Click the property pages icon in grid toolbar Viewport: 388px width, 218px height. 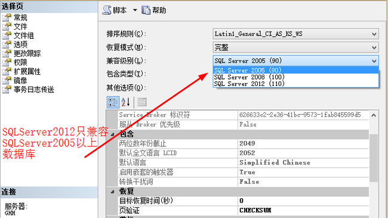[x=142, y=102]
